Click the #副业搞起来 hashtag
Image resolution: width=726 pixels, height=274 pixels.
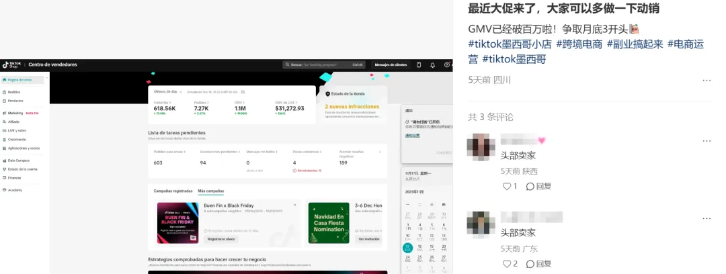pyautogui.click(x=635, y=44)
